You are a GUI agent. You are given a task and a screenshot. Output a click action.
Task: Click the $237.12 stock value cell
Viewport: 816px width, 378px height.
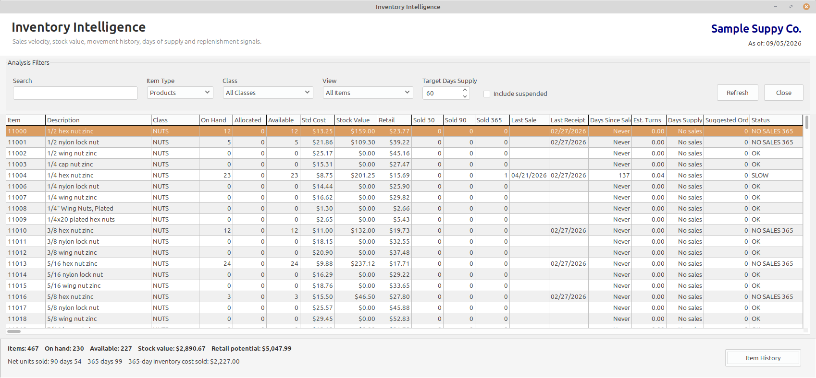coord(356,263)
